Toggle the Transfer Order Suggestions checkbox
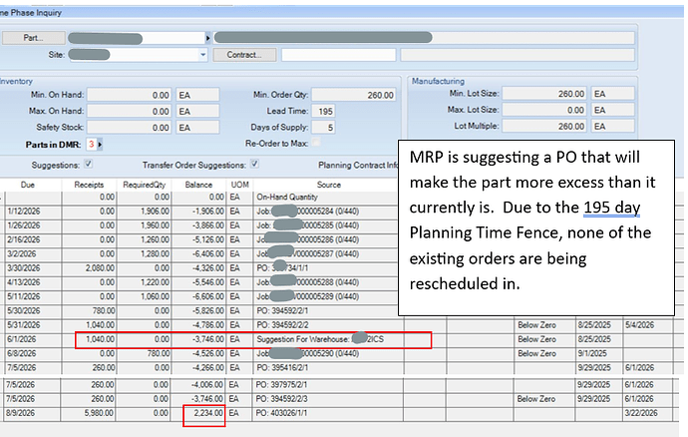688x437 pixels. (254, 165)
